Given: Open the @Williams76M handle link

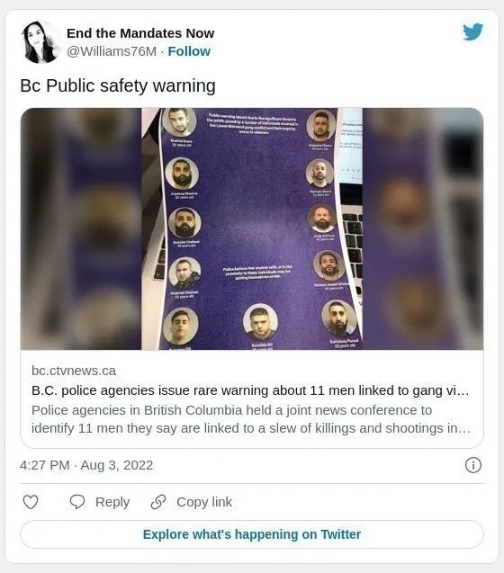Looking at the screenshot, I should [x=112, y=51].
